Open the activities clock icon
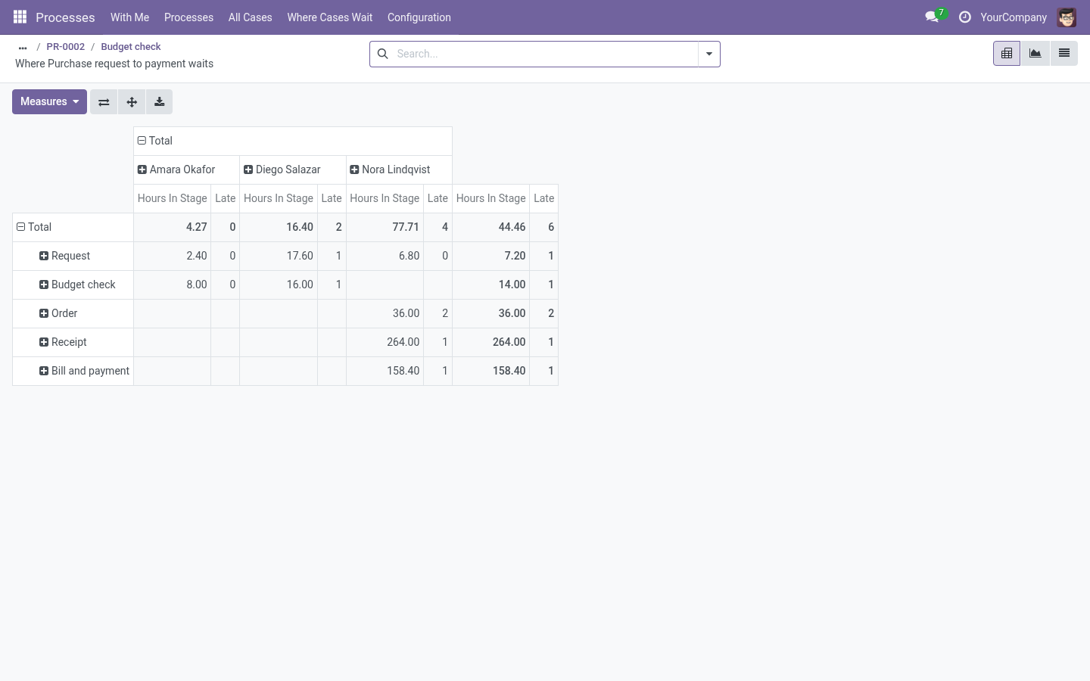 pyautogui.click(x=964, y=17)
